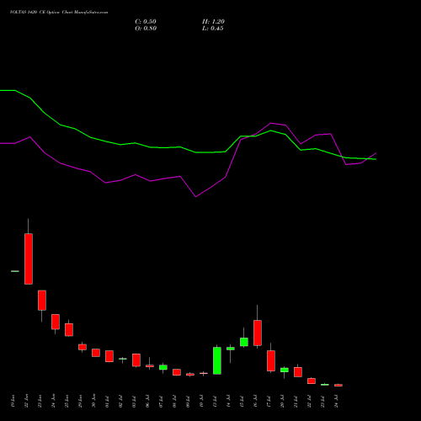The image size is (421, 421).
Task: Click the 'O: 0.80' open value
Action: point(146,29)
